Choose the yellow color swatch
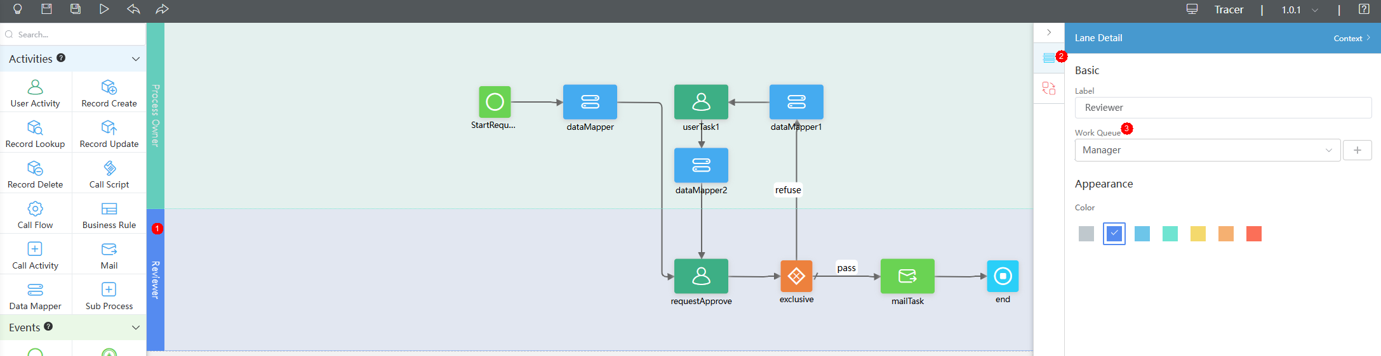 point(1198,234)
